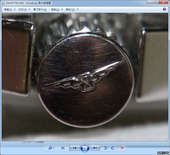Close the Windows photo viewer window
This screenshot has width=170, height=155.
pos(164,2)
